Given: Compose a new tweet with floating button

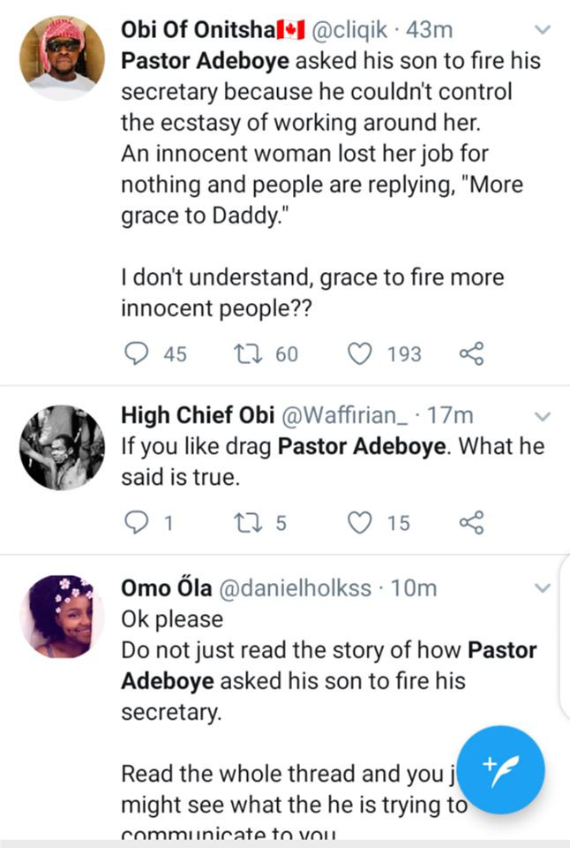Looking at the screenshot, I should pos(500,769).
